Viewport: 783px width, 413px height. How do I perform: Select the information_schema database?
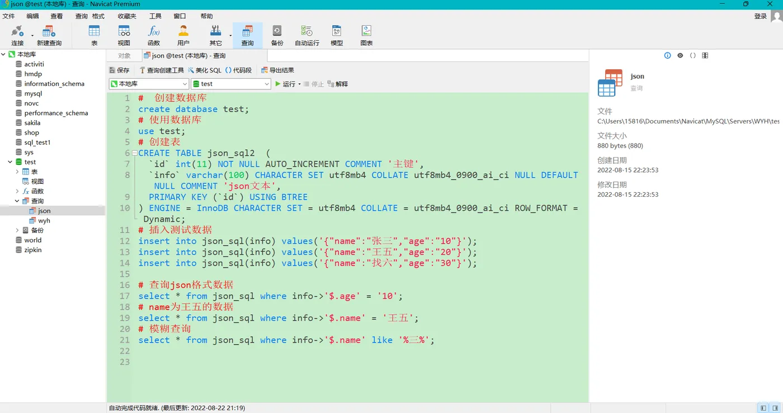pos(54,84)
